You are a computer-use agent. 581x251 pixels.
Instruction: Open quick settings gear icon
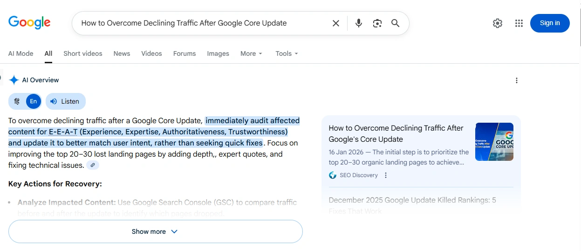(498, 23)
